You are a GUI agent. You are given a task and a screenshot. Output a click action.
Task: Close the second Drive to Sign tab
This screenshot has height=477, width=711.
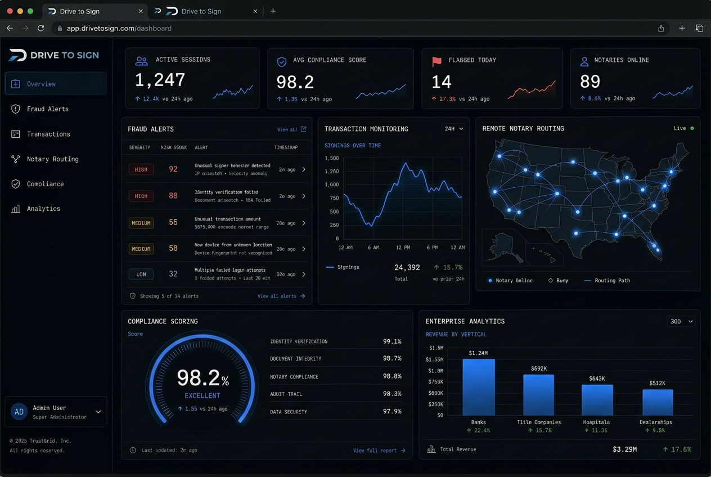255,11
